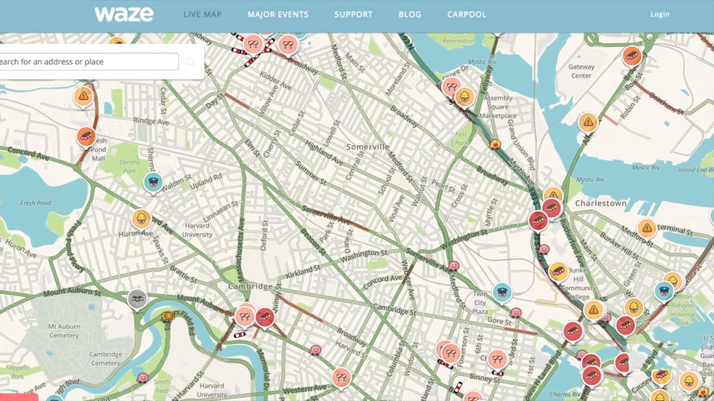The image size is (714, 401).
Task: Open the construction marker beside Assembly Square Marketplace
Action: point(464,97)
